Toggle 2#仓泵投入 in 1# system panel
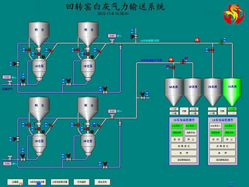 [x=216, y=126]
